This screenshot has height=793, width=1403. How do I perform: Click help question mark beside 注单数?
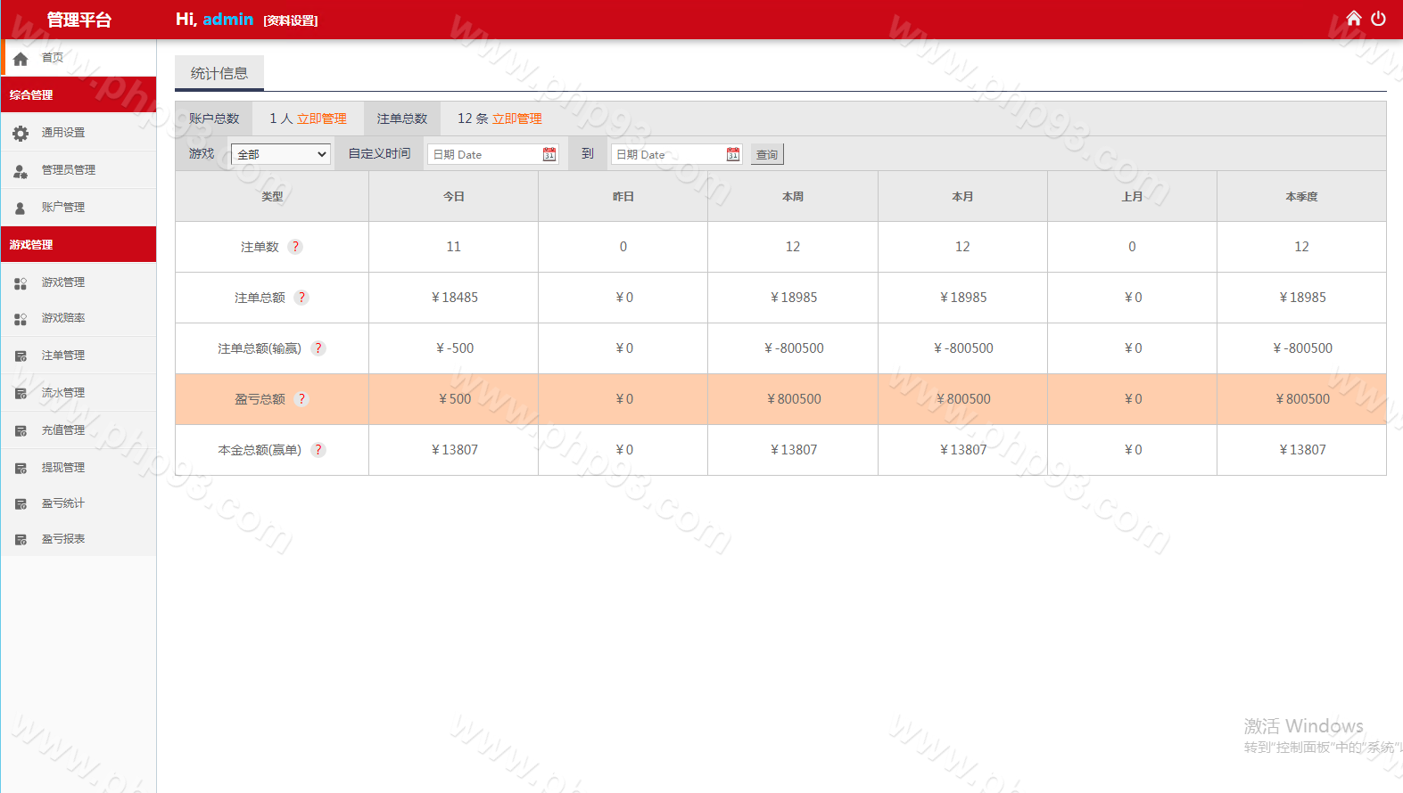click(295, 247)
